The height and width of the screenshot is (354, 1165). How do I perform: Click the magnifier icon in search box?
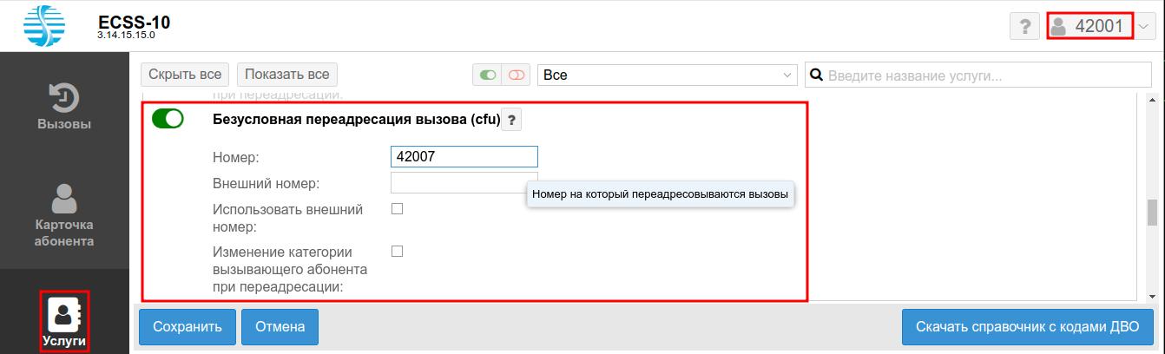(x=816, y=75)
